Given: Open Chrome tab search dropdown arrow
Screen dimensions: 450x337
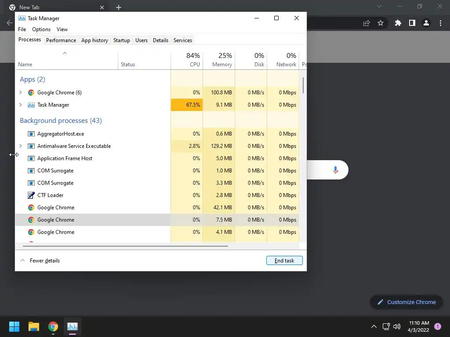Looking at the screenshot, I should point(379,6).
